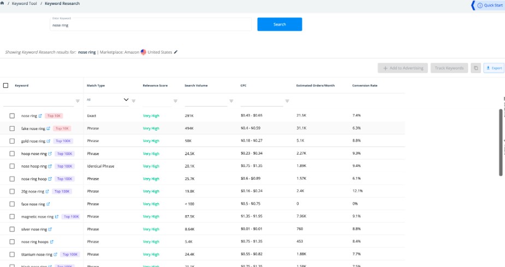This screenshot has width=505, height=267.
Task: Open Keyword Research breadcrumb link
Action: (62, 3)
